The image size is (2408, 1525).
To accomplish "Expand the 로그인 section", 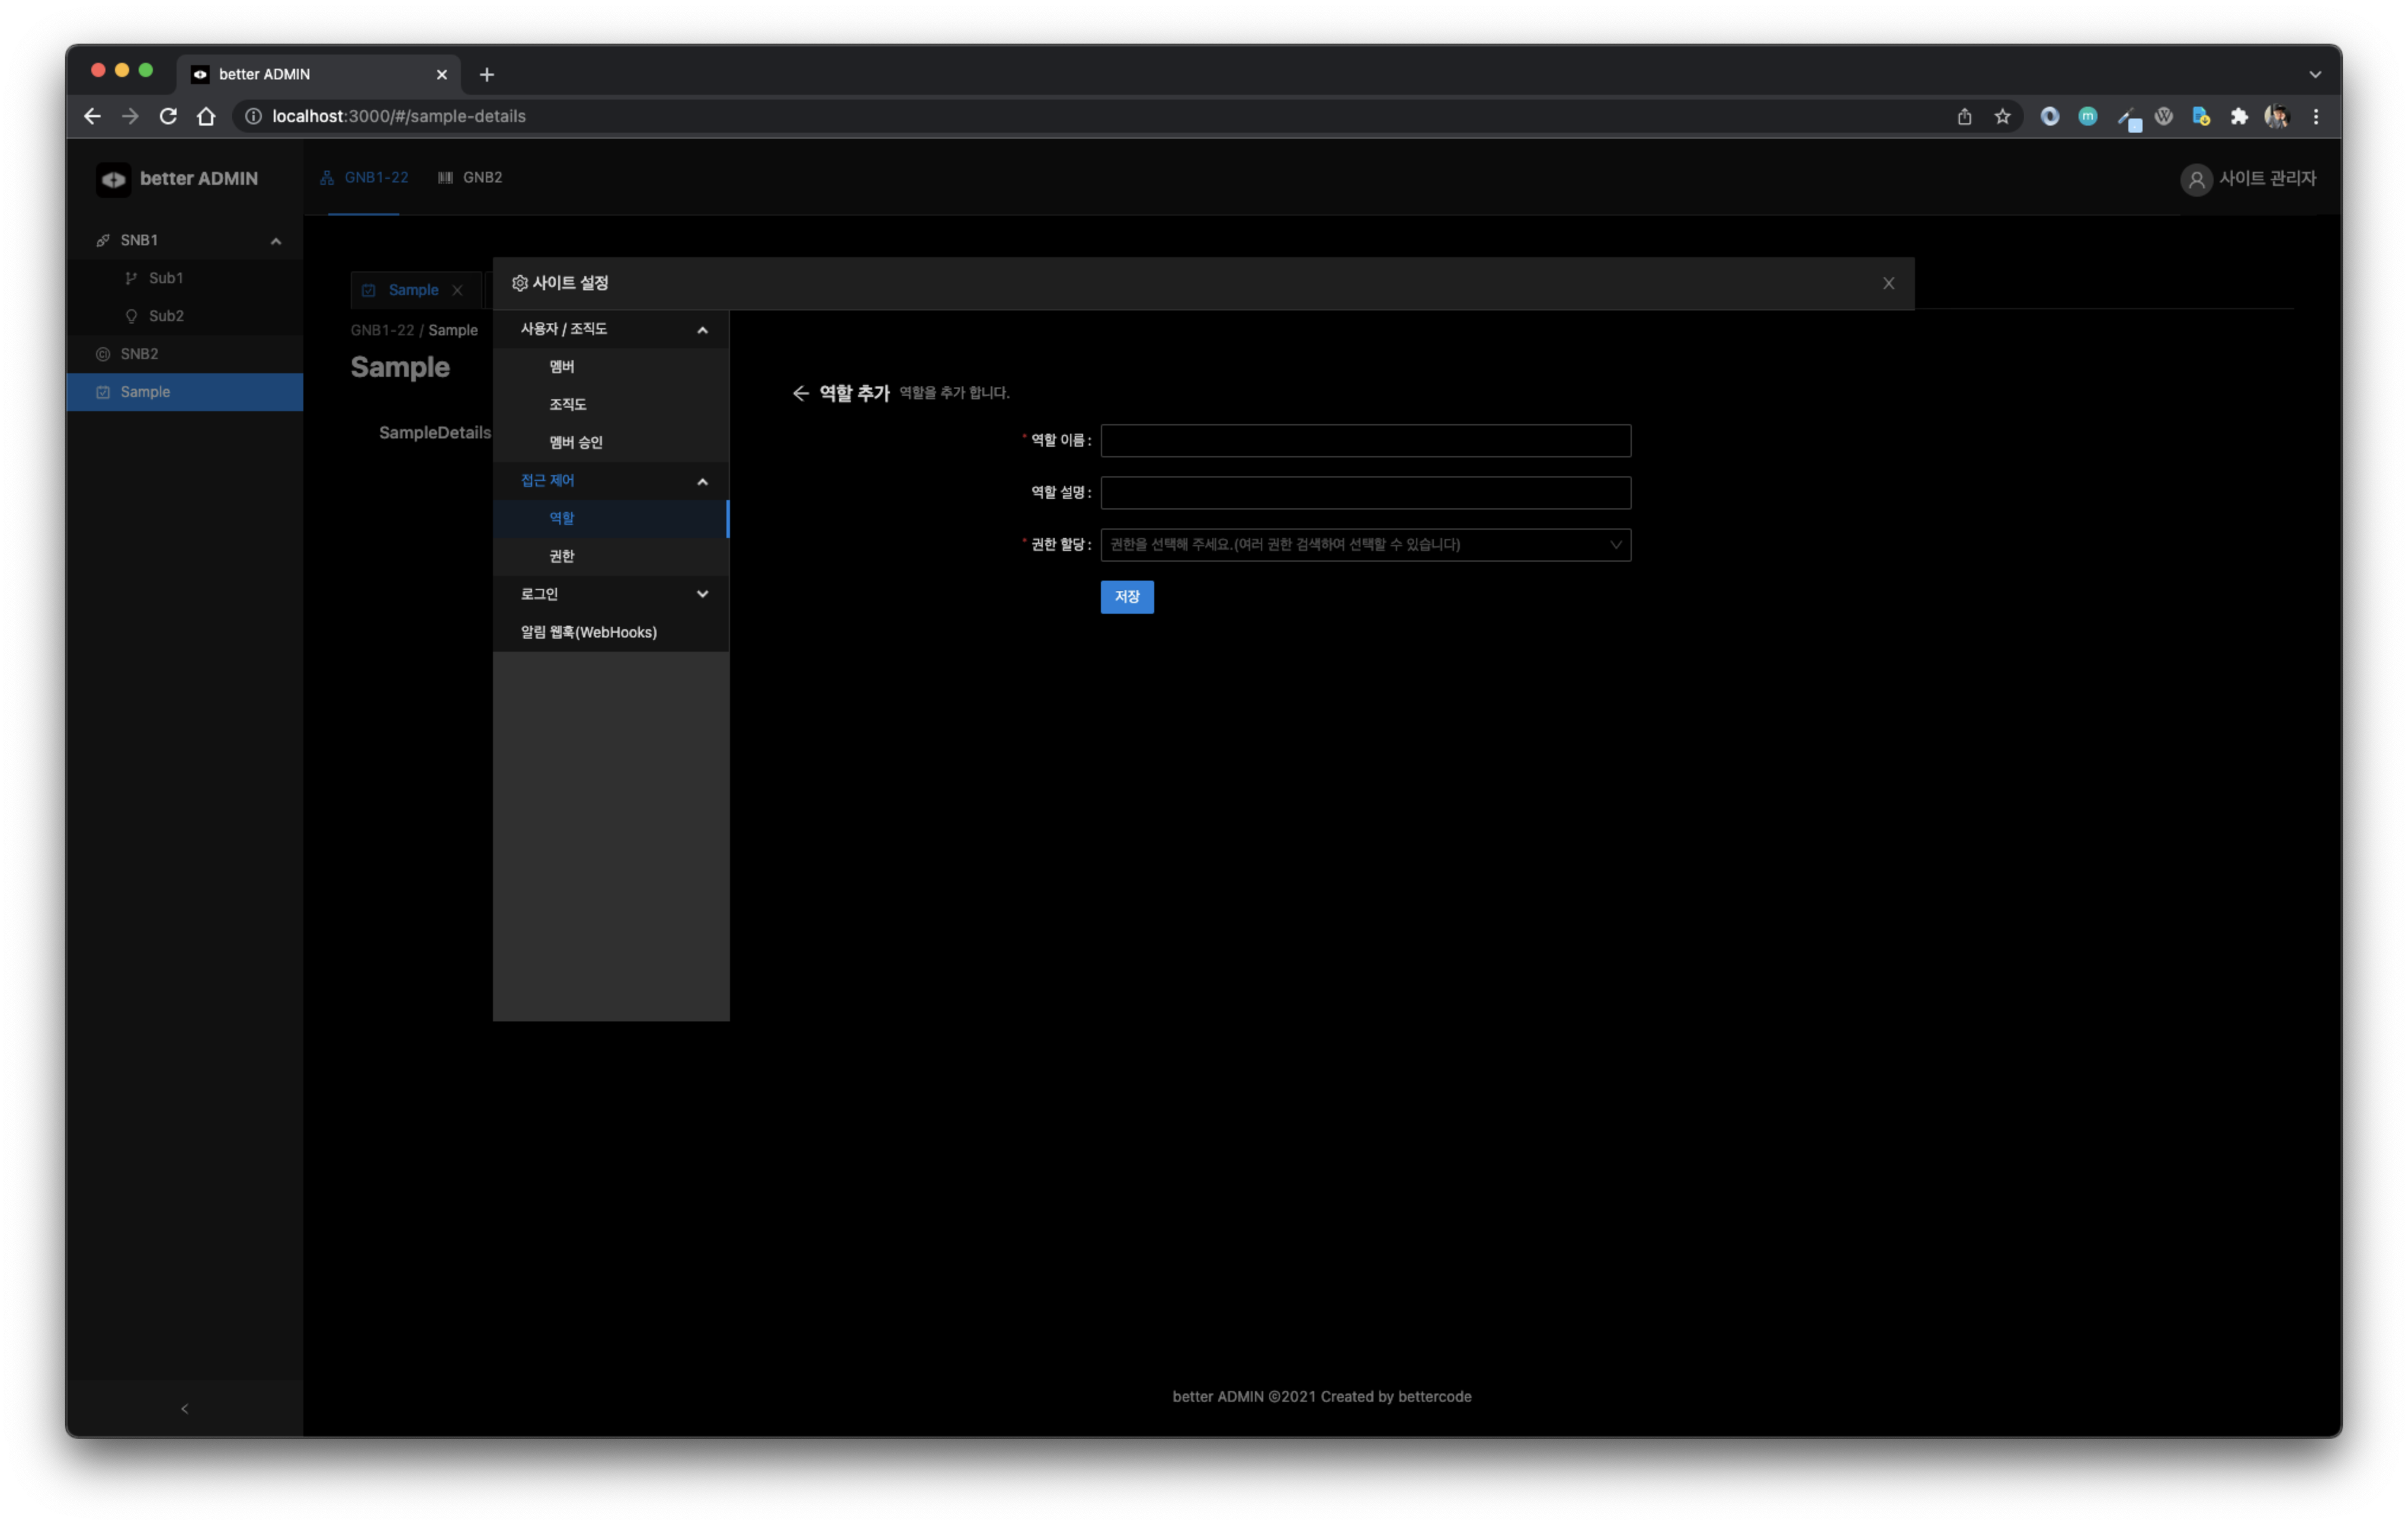I will 703,593.
